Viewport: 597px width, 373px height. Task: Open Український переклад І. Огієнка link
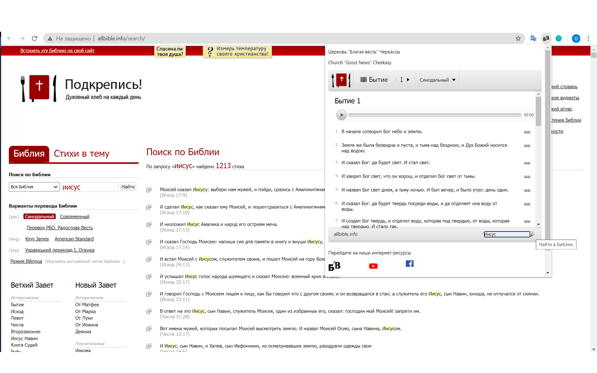coord(60,250)
